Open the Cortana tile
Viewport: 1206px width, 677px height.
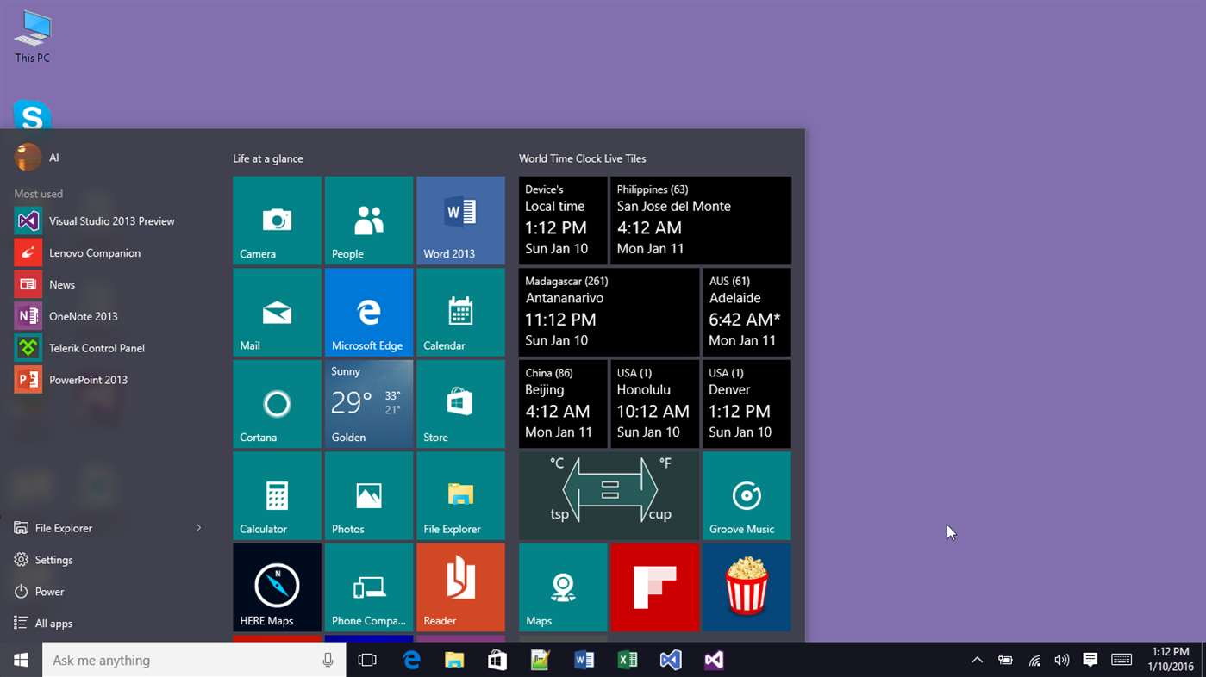click(x=277, y=404)
